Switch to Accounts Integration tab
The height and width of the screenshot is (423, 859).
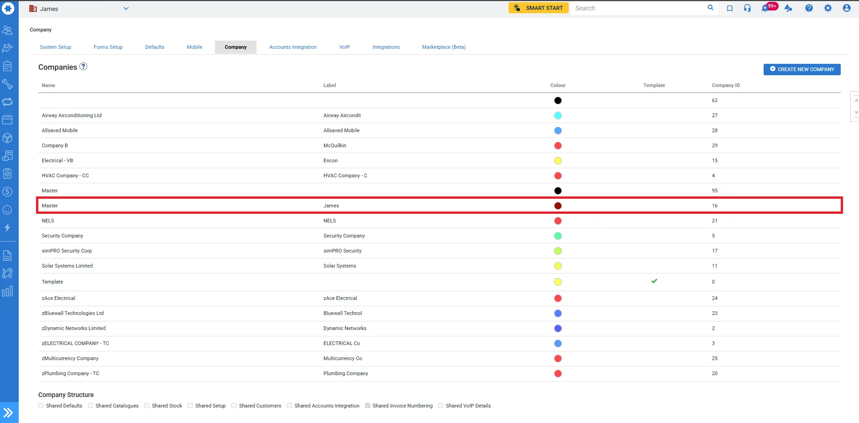pyautogui.click(x=293, y=47)
